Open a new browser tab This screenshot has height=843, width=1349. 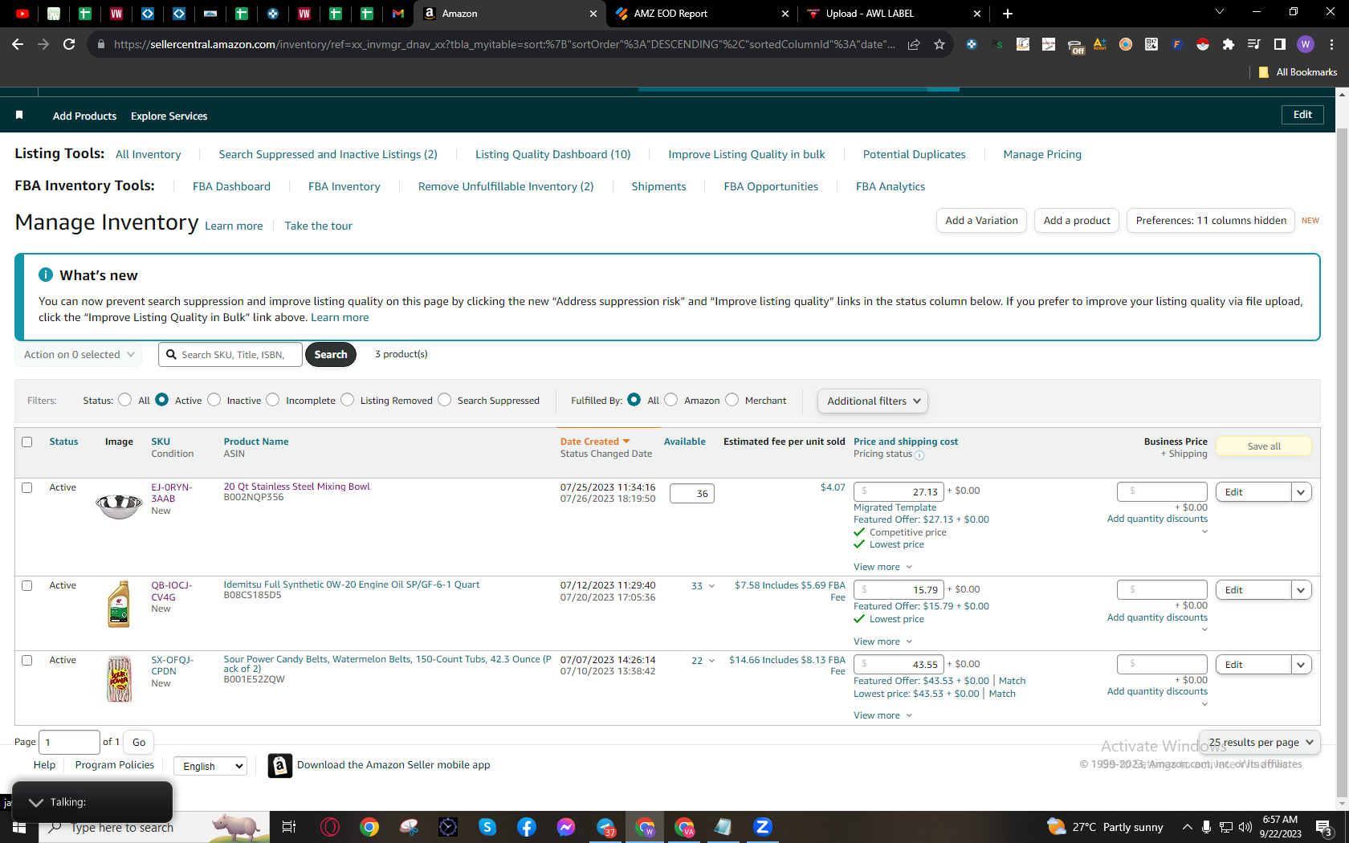tap(1008, 14)
